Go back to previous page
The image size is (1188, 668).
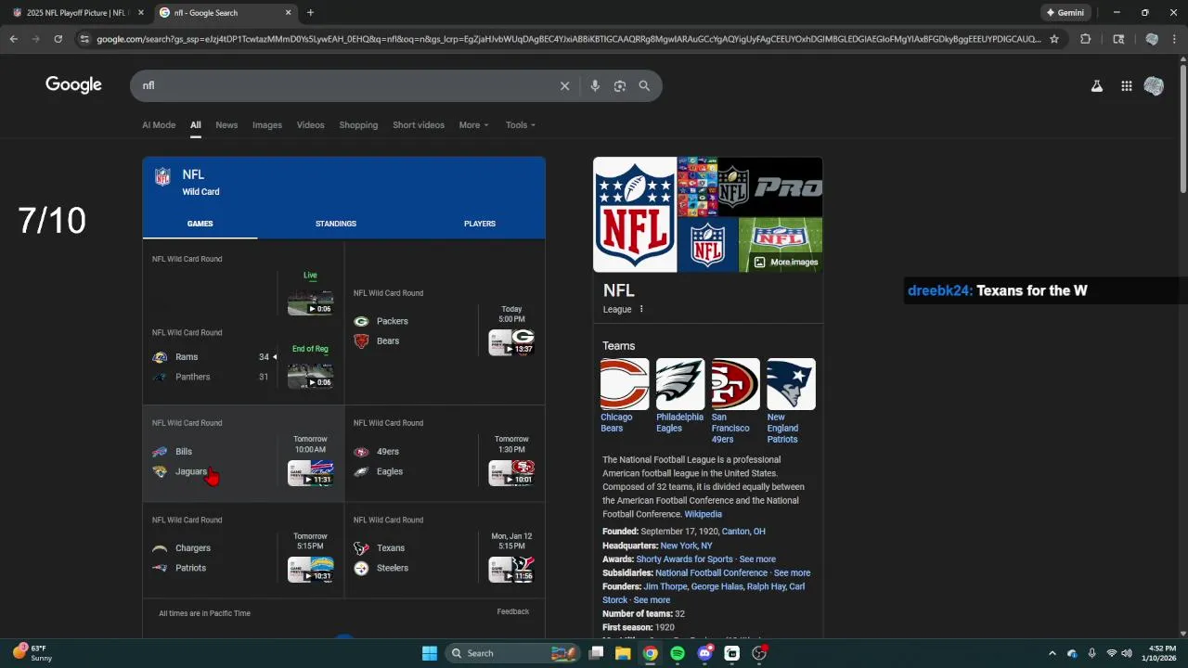pos(13,39)
